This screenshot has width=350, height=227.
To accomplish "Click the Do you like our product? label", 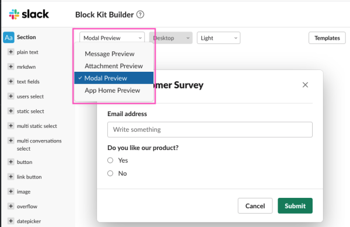I will pos(143,148).
